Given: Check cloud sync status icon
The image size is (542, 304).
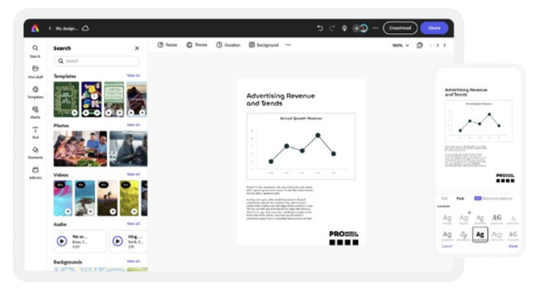Looking at the screenshot, I should [85, 28].
